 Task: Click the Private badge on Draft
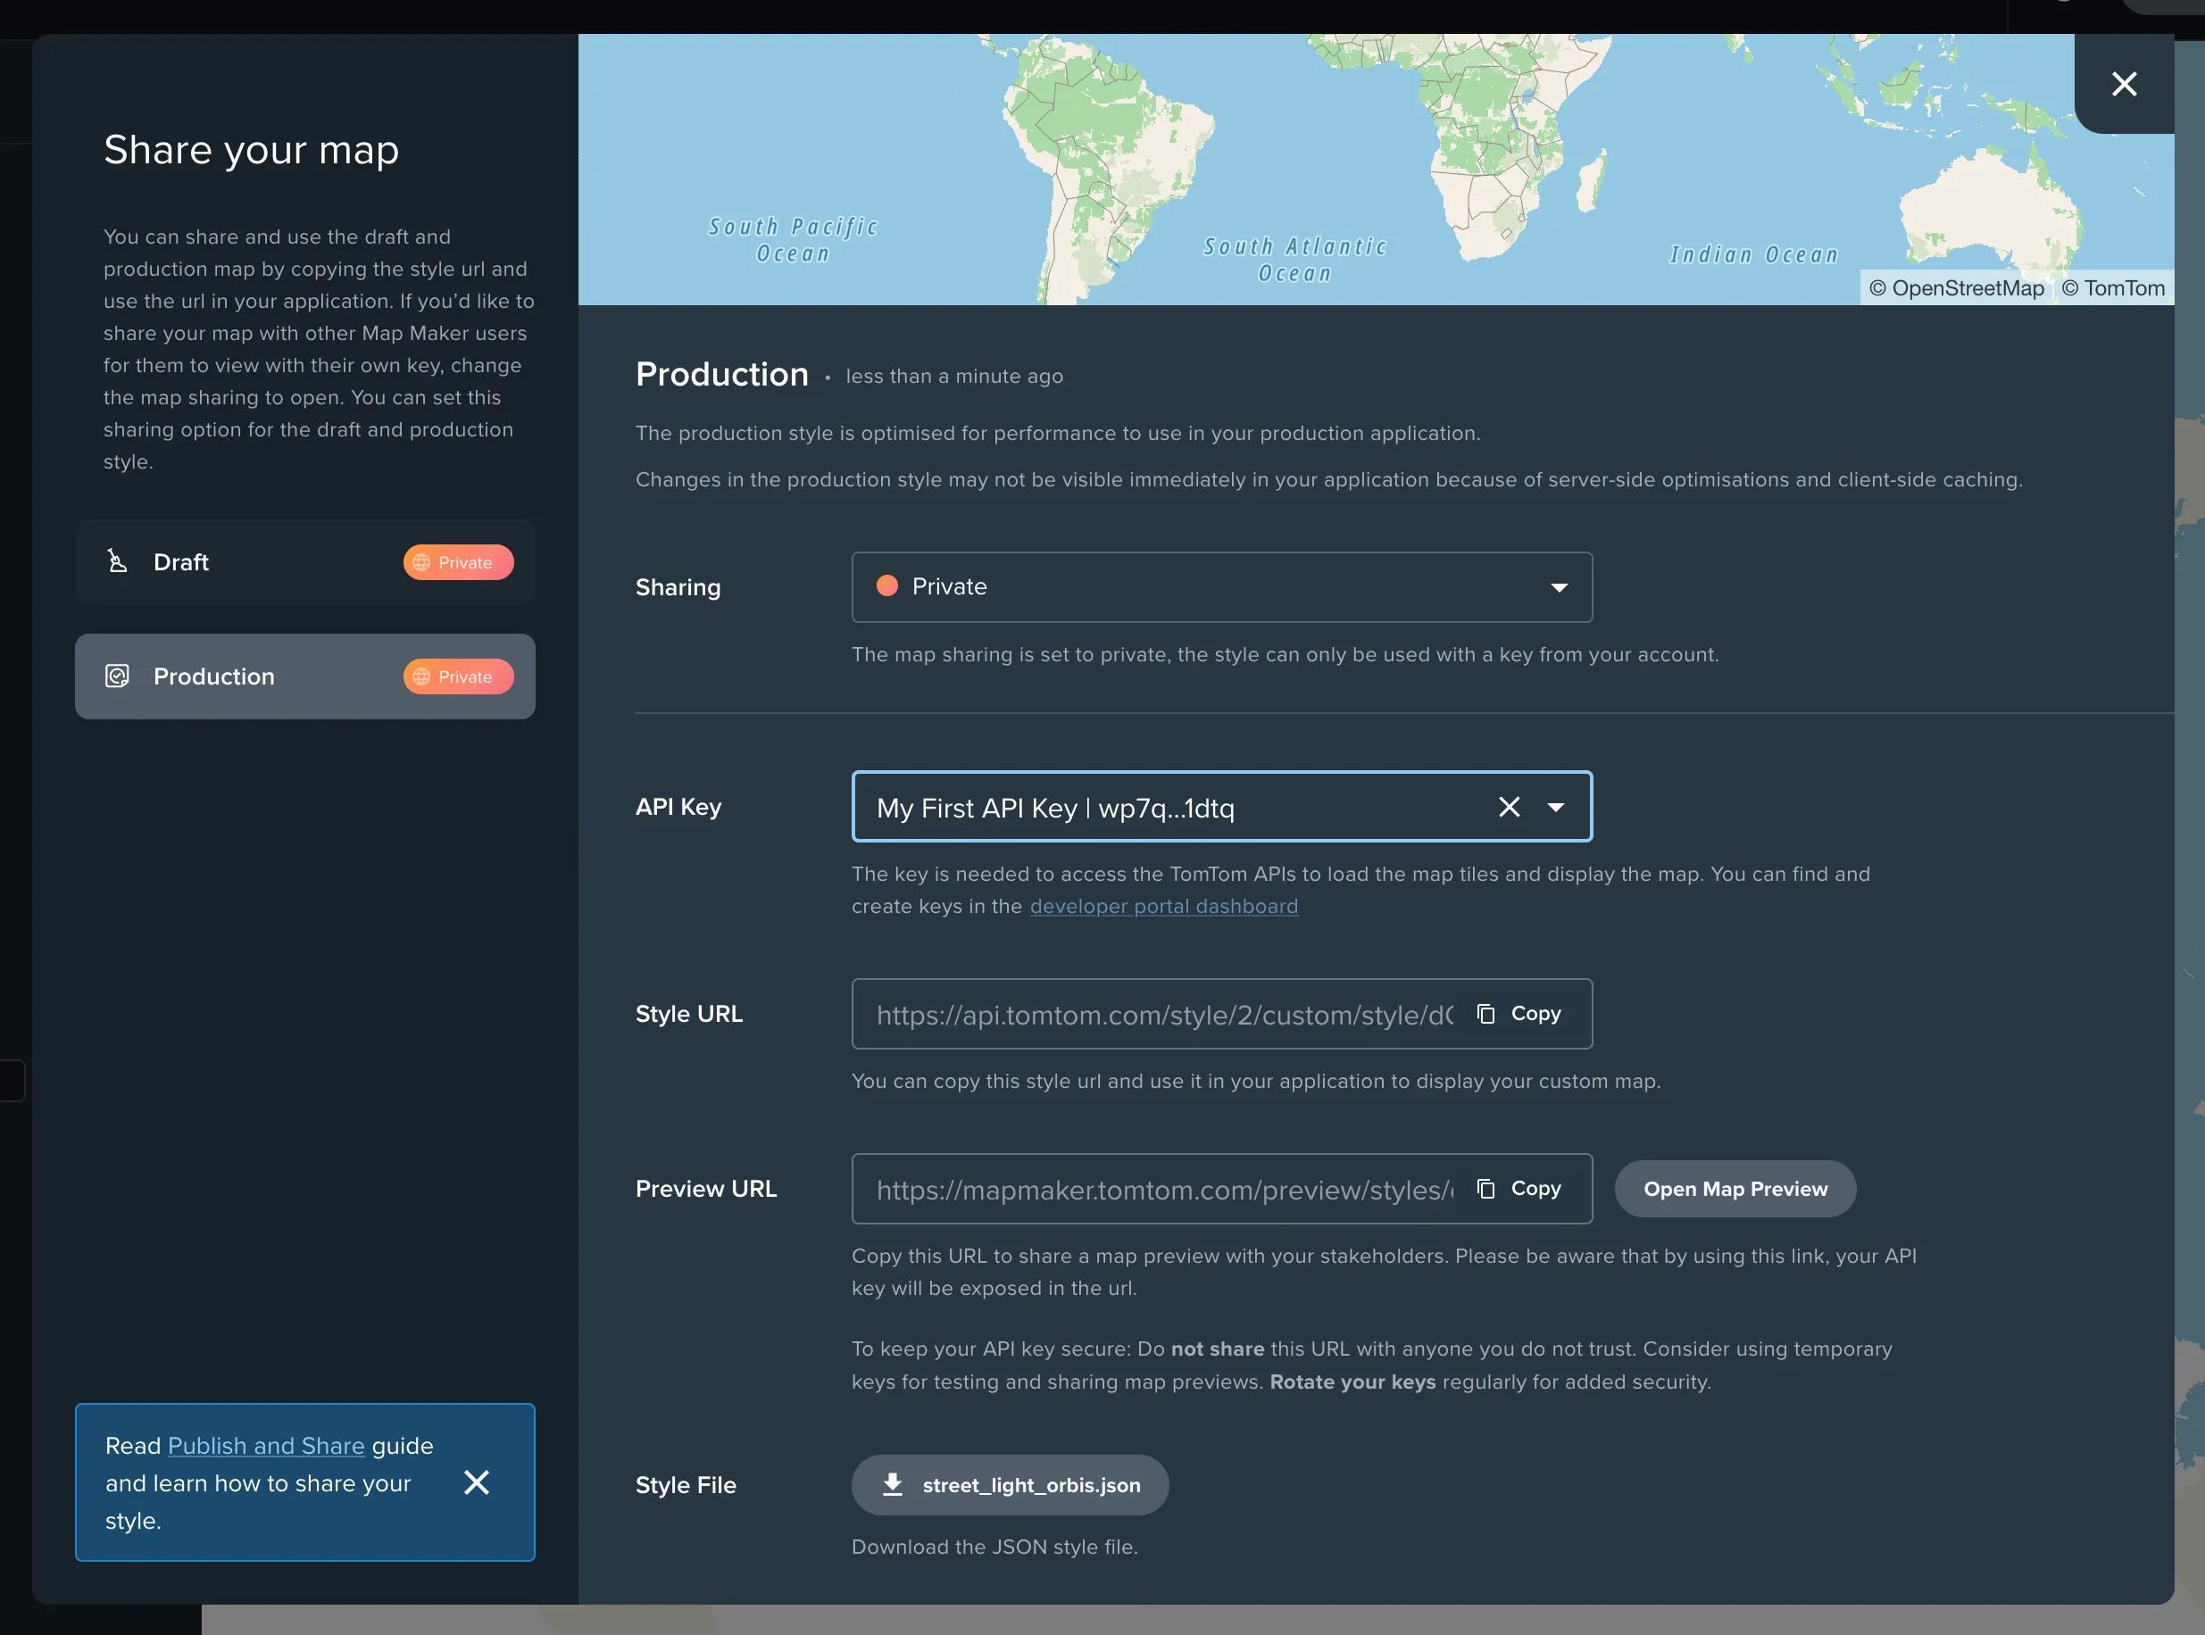(459, 562)
